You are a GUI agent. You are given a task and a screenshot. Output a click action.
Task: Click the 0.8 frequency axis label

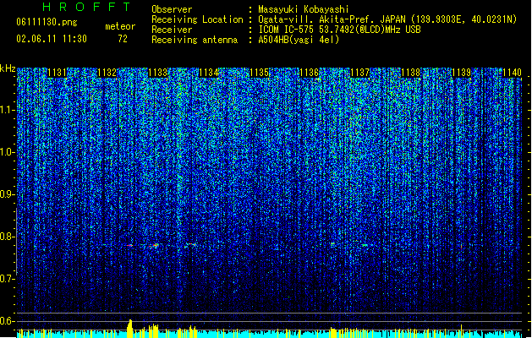[x=7, y=237]
